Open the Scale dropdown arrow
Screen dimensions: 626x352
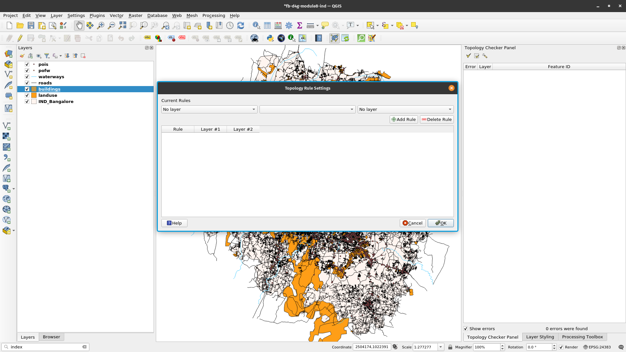click(440, 347)
